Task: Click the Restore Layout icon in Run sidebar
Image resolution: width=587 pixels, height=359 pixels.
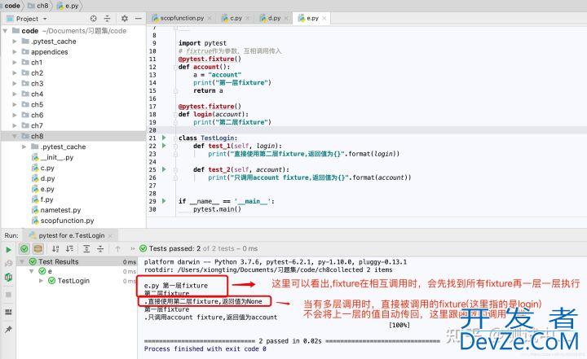Action: point(8,313)
